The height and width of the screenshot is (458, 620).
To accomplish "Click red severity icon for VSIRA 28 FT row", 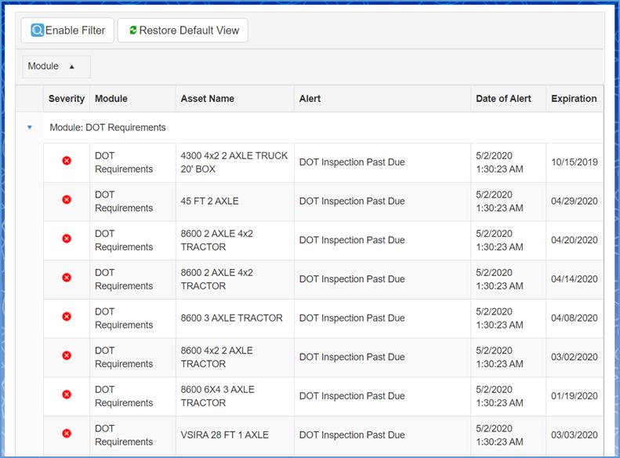I will (67, 434).
